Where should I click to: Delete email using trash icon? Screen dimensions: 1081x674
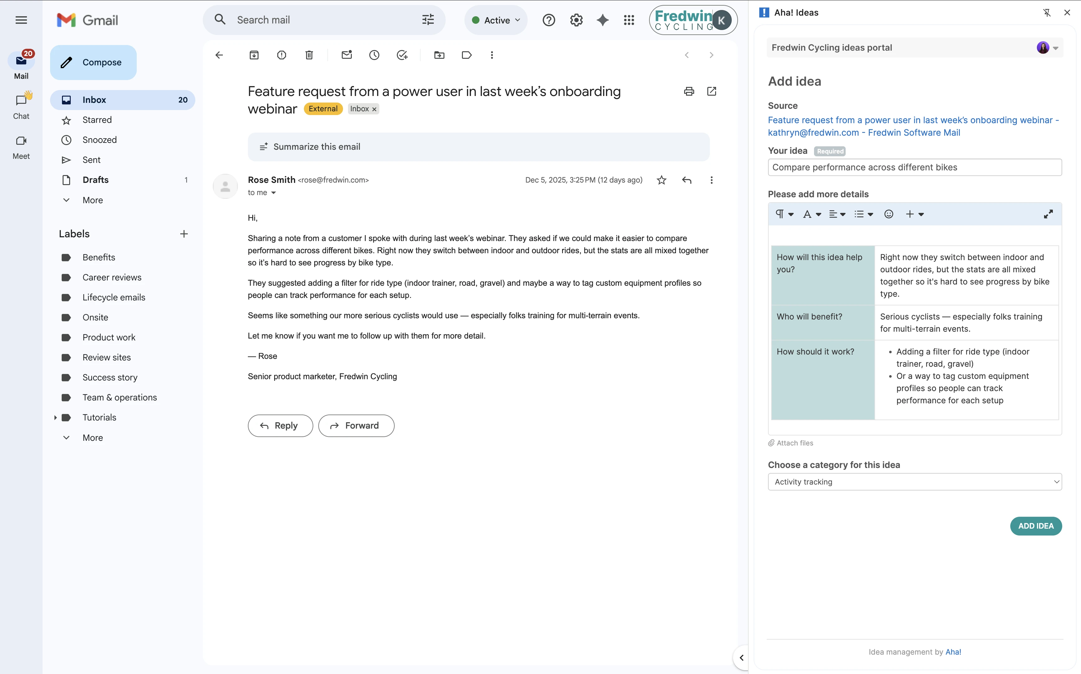point(309,55)
